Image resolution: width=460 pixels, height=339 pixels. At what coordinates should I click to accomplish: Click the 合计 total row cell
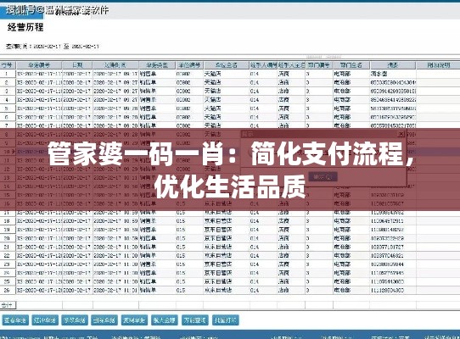click(x=8, y=305)
